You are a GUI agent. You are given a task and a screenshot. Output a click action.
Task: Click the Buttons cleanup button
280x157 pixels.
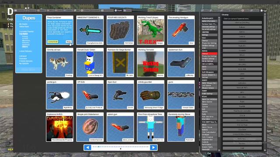coord(242,32)
